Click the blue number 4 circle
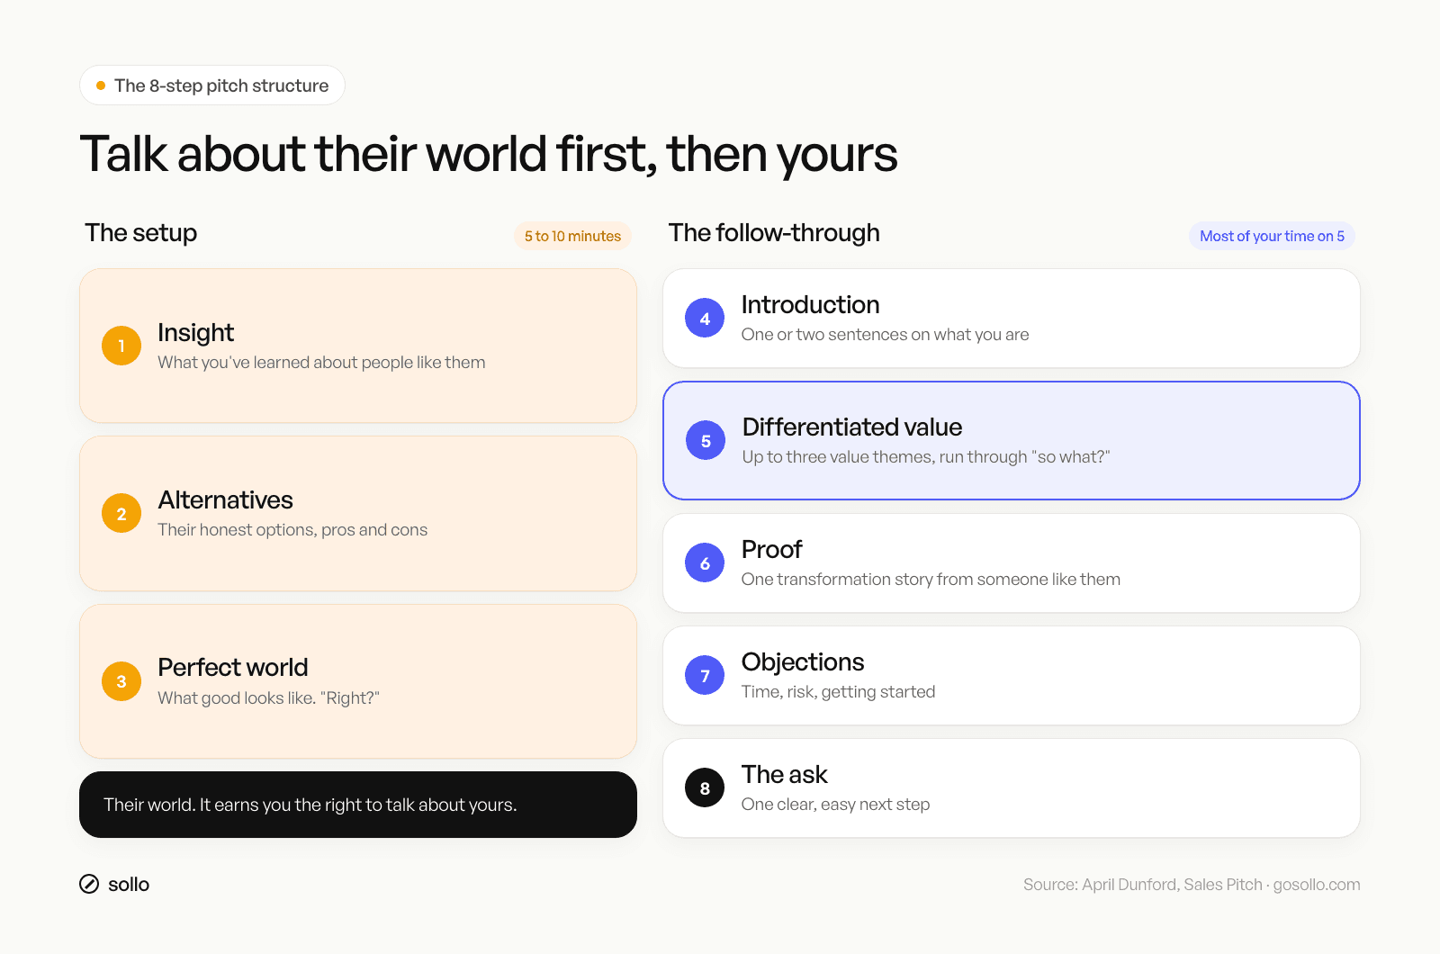 click(x=705, y=319)
